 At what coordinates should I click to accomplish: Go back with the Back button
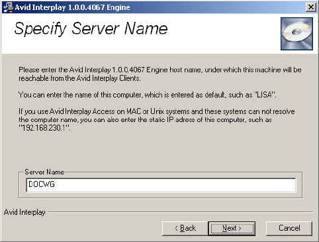coord(185,228)
